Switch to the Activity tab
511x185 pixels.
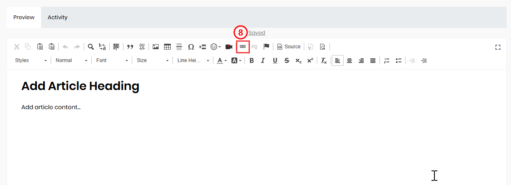(57, 17)
